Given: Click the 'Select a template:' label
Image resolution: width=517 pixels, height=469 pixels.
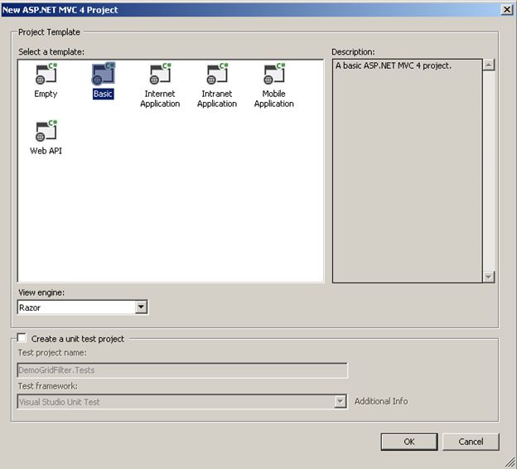Looking at the screenshot, I should tap(51, 51).
